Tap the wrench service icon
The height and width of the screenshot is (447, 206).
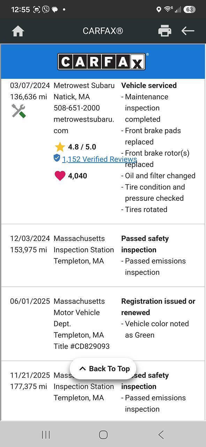18,111
